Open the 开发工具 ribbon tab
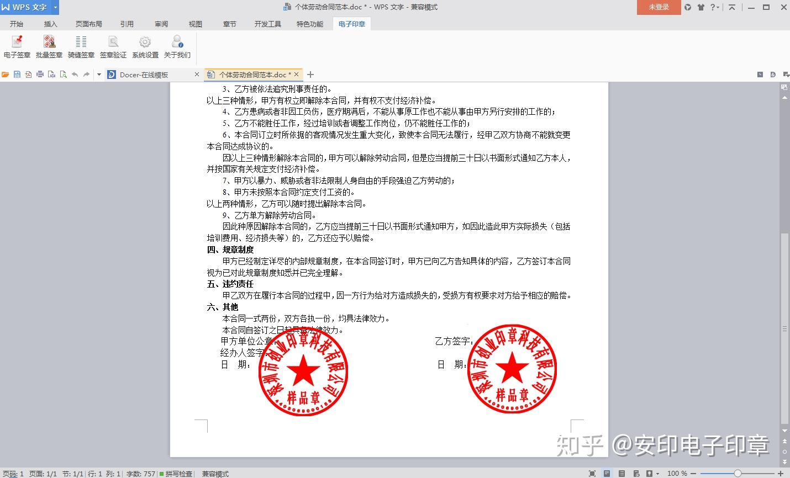Image resolution: width=790 pixels, height=478 pixels. [268, 24]
